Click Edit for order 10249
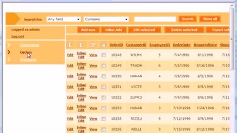 pos(70,66)
